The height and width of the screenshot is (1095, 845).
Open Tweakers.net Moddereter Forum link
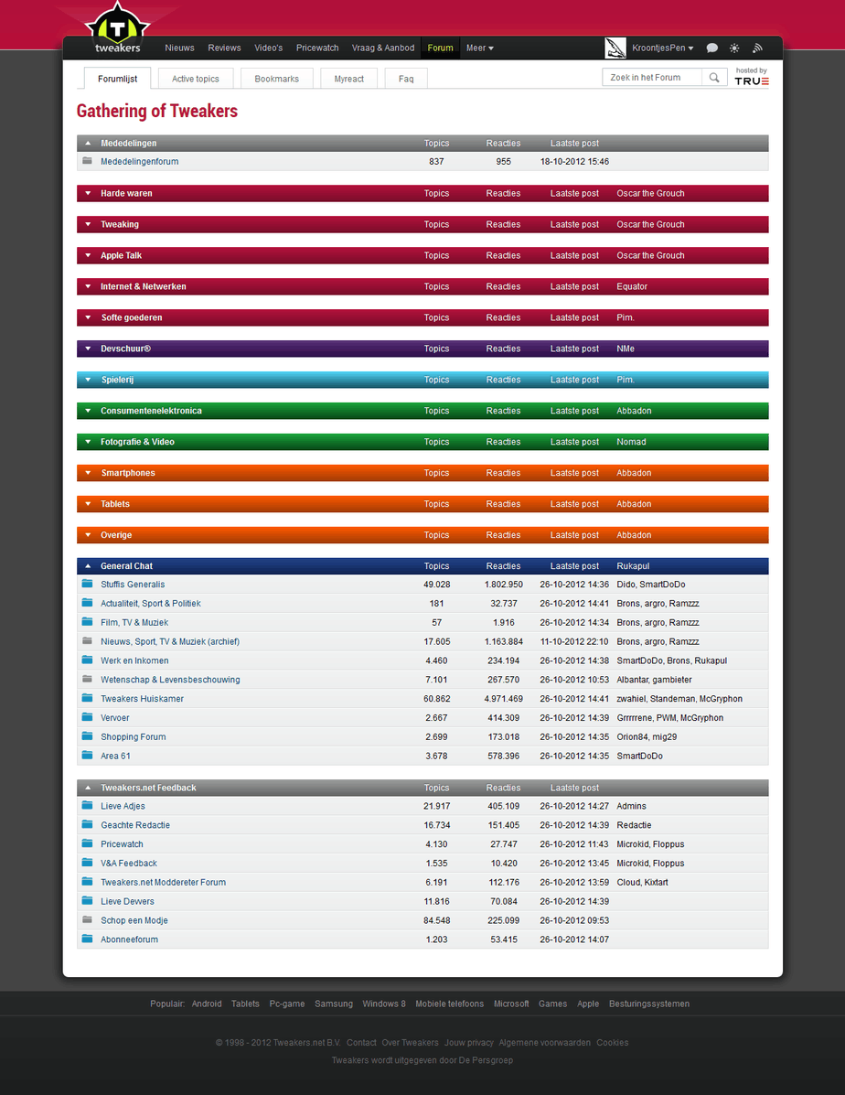(163, 883)
